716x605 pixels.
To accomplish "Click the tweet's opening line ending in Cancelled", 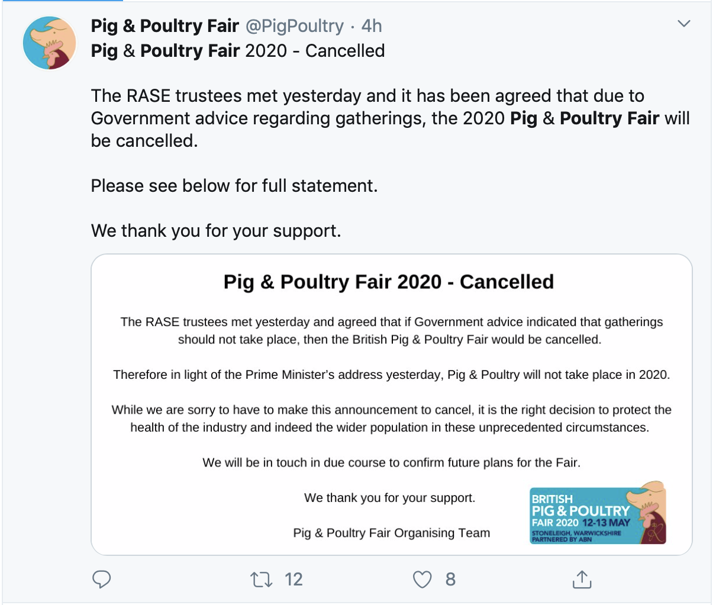I will [x=238, y=51].
